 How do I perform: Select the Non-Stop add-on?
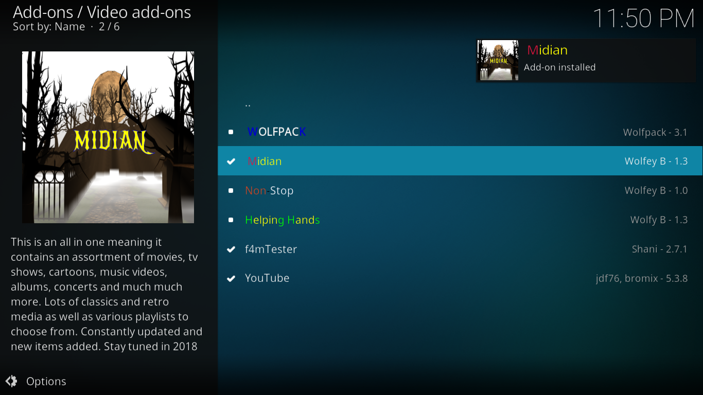460,190
